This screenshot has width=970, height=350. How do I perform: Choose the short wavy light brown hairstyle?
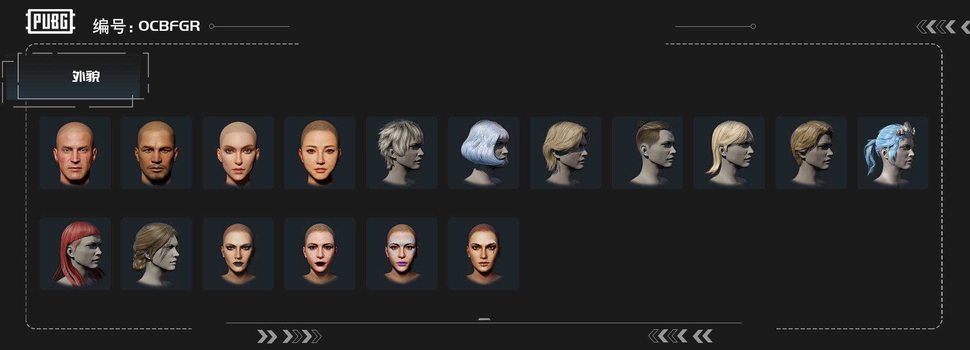pyautogui.click(x=811, y=153)
